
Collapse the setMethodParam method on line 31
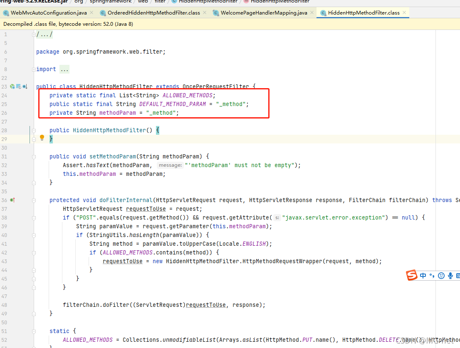[33, 156]
